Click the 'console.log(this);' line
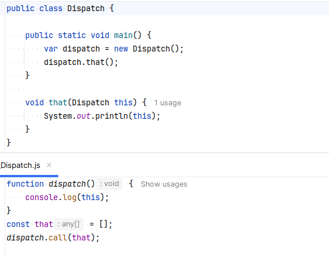329x258 pixels. (67, 198)
